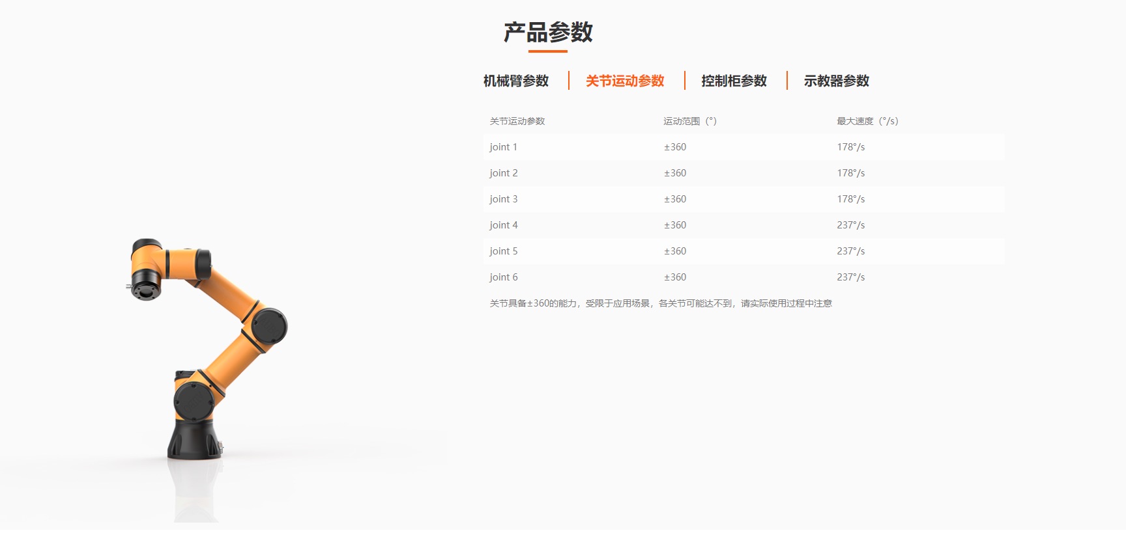
Task: Click the footnote about ±360 joint capability
Action: 660,303
